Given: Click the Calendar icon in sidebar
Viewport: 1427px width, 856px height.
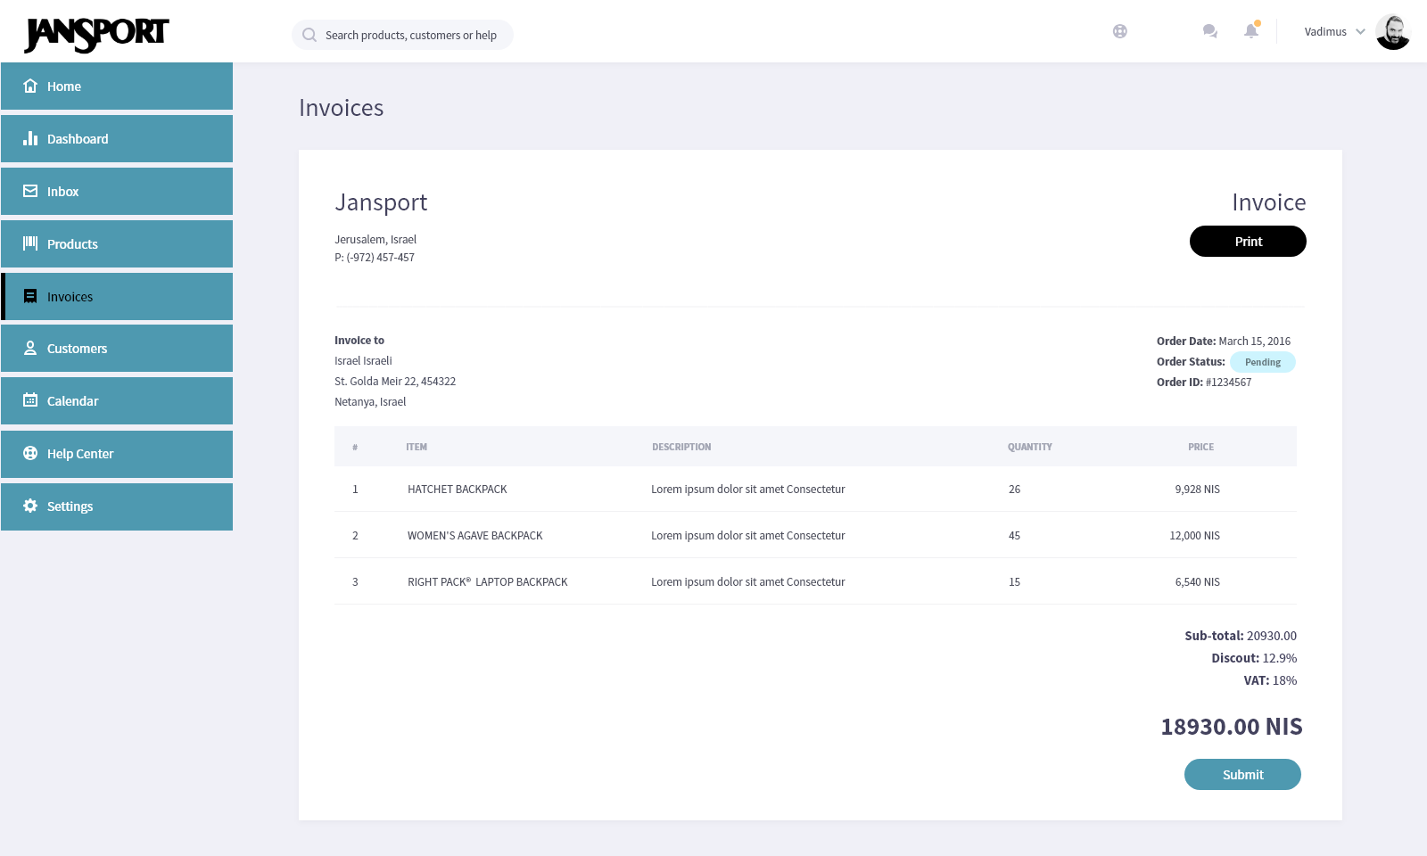Looking at the screenshot, I should 30,400.
